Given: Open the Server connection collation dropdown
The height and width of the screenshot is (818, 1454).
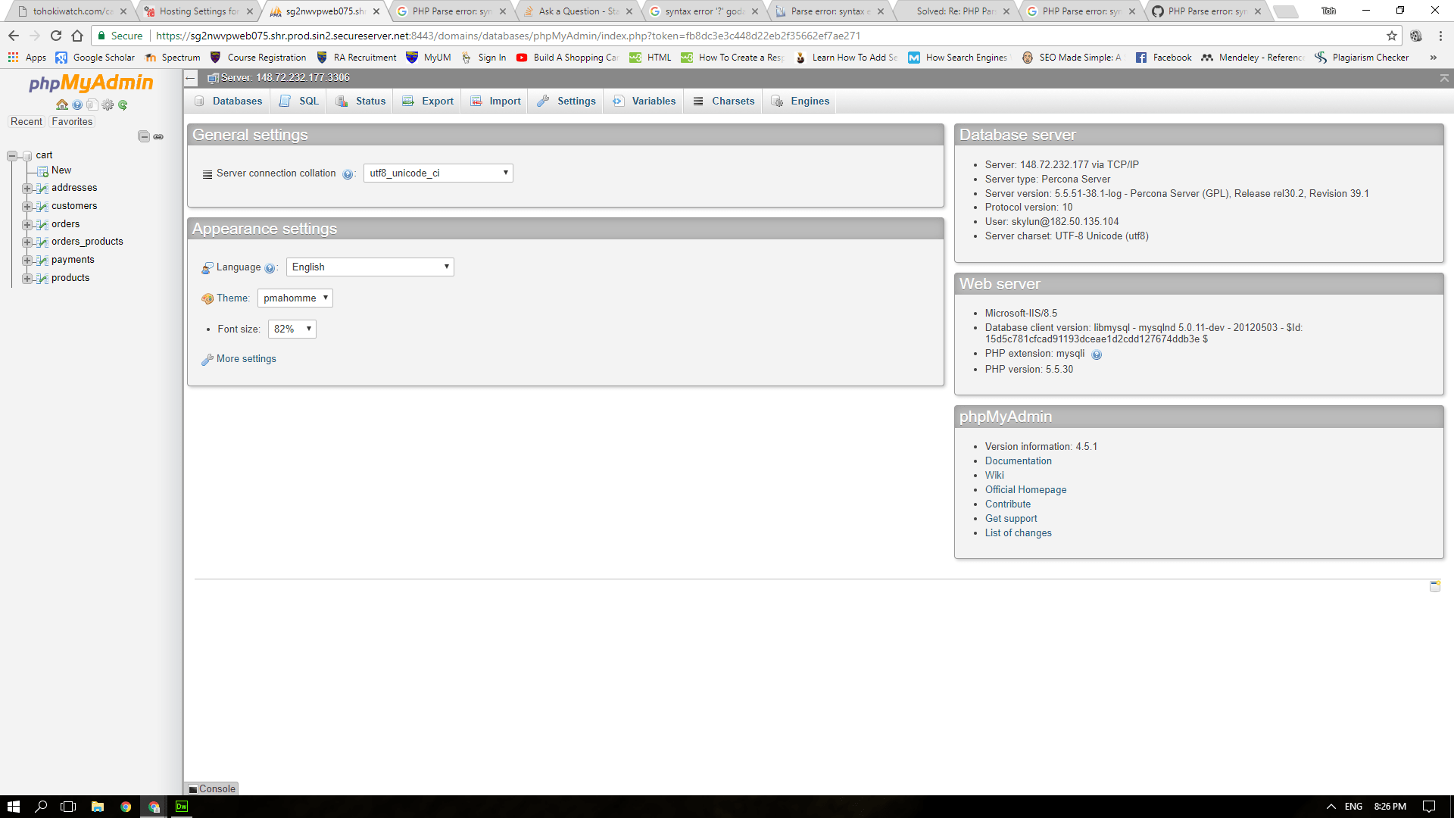Looking at the screenshot, I should [x=438, y=173].
